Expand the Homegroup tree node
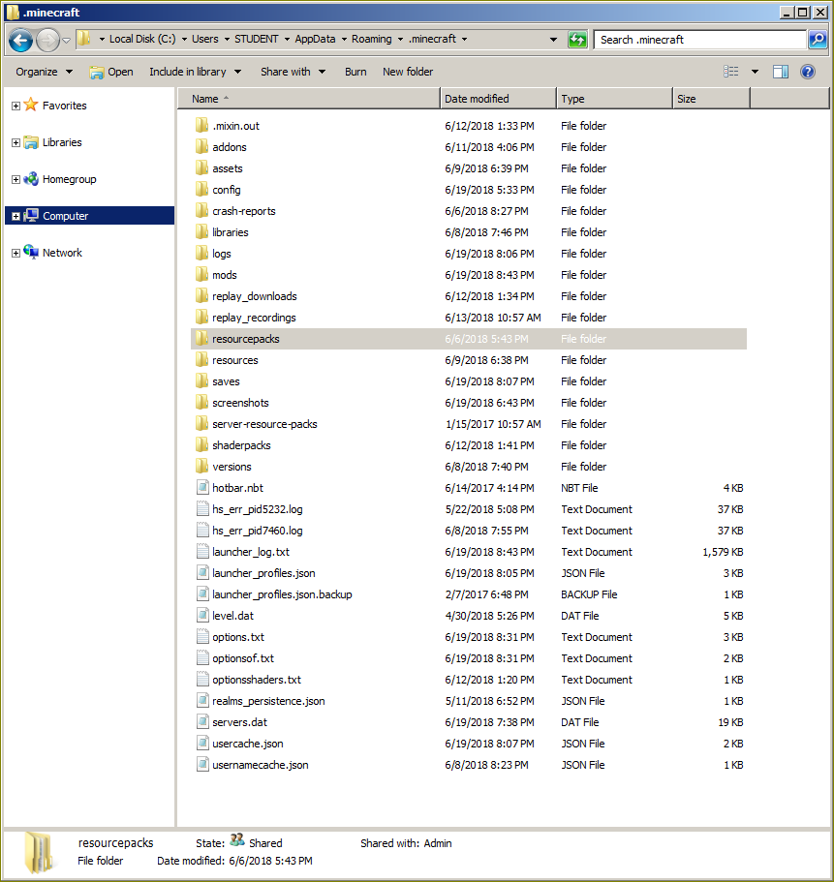The image size is (834, 882). [x=15, y=179]
